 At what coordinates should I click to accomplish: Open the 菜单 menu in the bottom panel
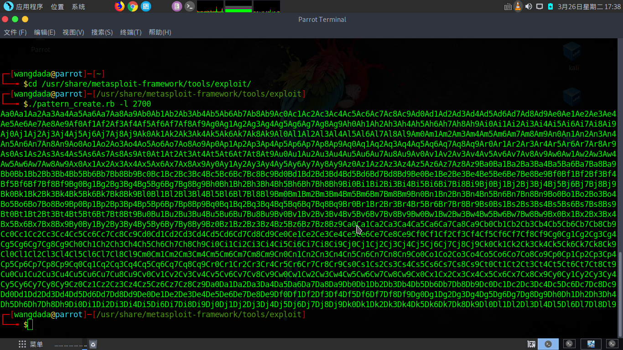click(x=31, y=344)
